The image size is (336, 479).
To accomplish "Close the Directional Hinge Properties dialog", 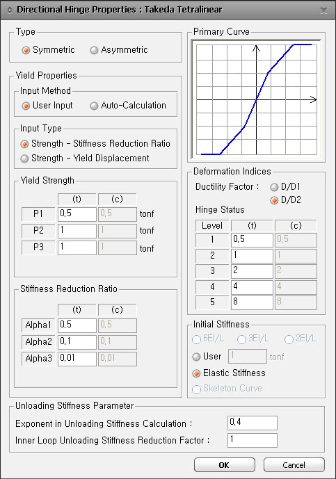I will (x=323, y=10).
